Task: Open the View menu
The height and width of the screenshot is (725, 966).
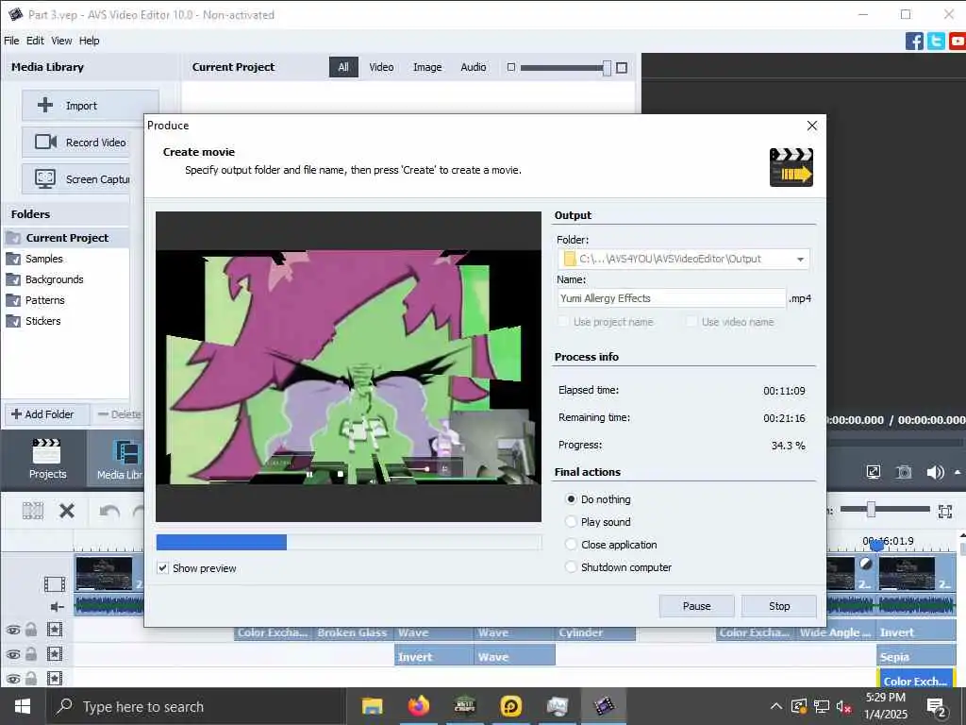Action: point(61,41)
